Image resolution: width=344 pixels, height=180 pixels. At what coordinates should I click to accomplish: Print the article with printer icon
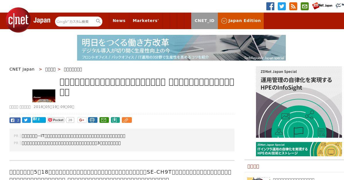(93, 120)
